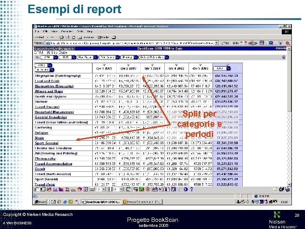Click the green and red flag icon in bottom toolbar
The image size is (305, 229).
[142, 189]
